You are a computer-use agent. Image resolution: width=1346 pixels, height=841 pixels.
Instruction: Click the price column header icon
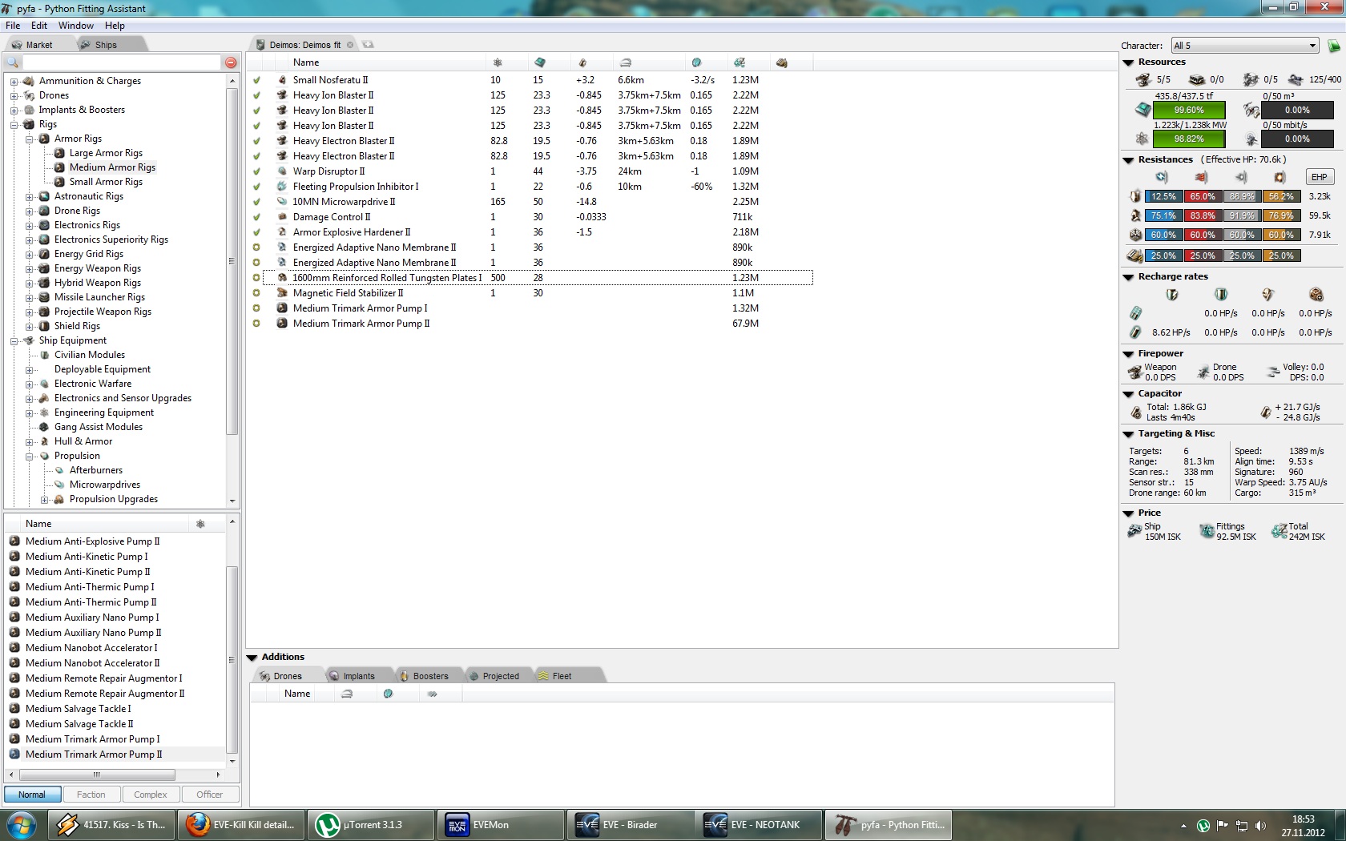coord(739,62)
